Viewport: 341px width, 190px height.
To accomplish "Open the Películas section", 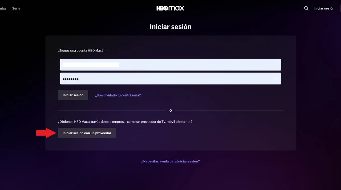I will coord(3,8).
